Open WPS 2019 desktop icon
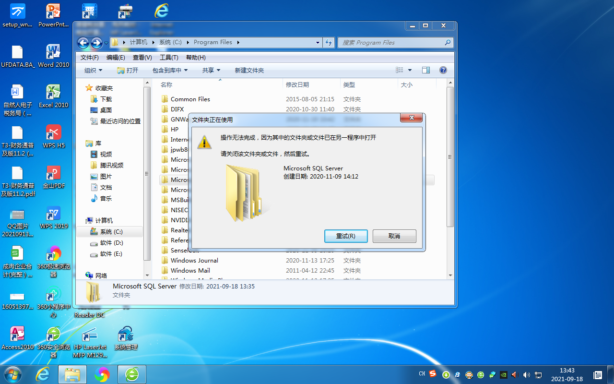This screenshot has width=614, height=384. click(53, 217)
